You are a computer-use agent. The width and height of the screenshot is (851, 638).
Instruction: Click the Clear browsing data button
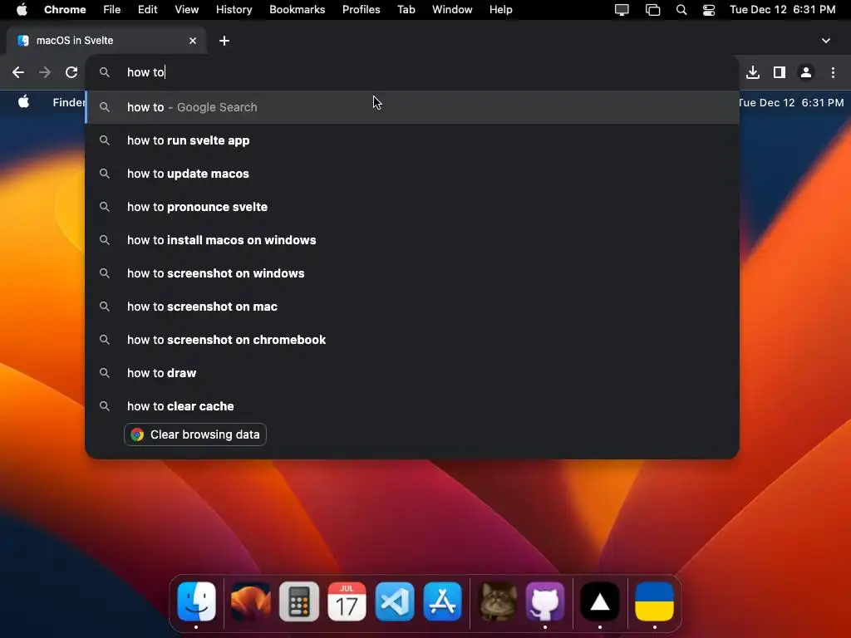195,434
